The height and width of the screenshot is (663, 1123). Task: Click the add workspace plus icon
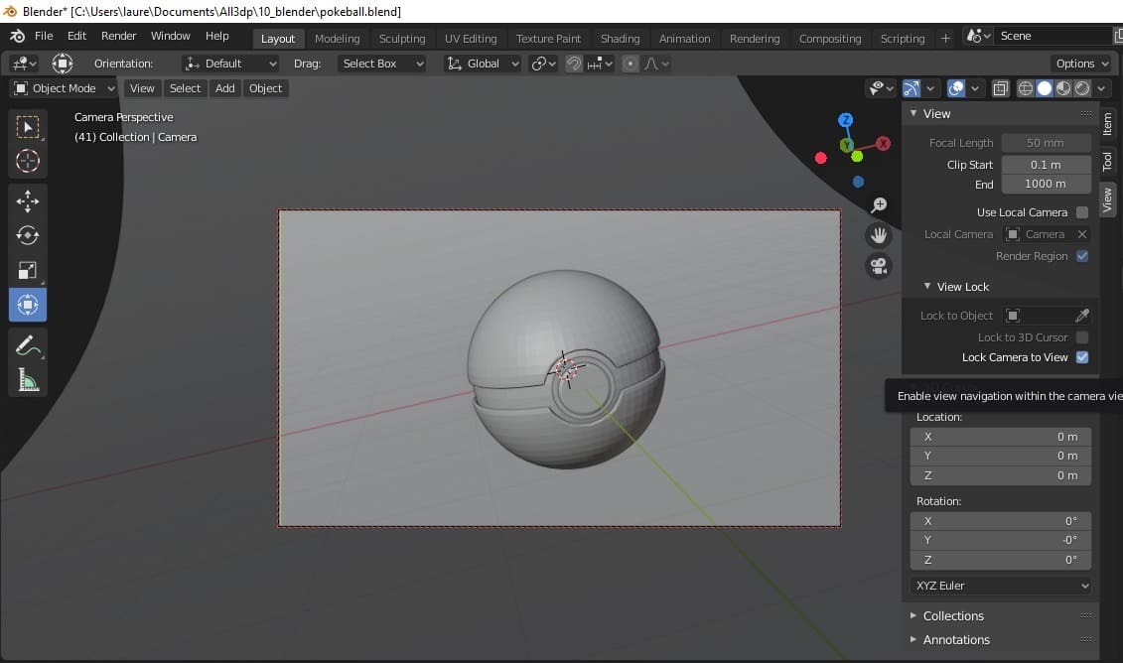tap(945, 38)
